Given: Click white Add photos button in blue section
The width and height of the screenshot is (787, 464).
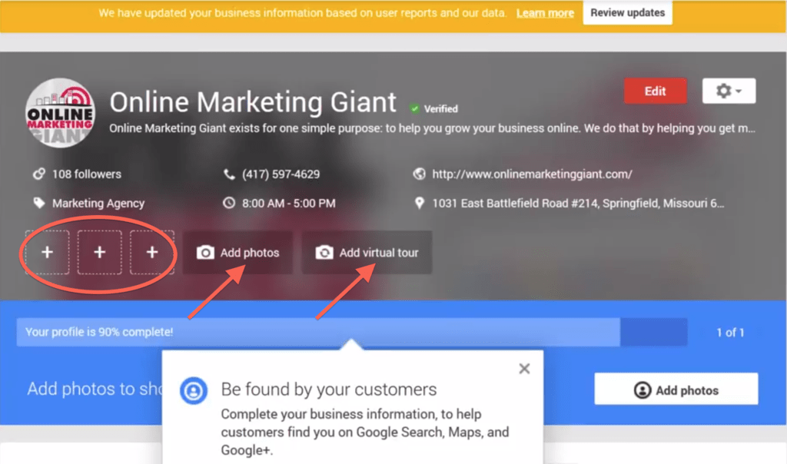Looking at the screenshot, I should click(x=676, y=389).
